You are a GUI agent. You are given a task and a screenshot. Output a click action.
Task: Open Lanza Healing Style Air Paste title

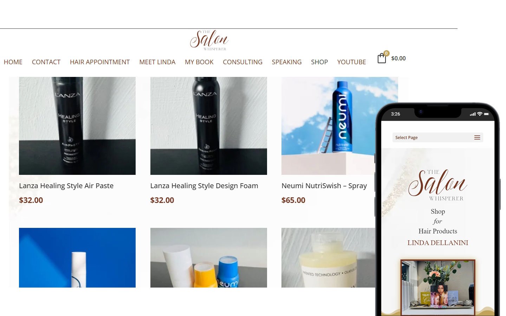[66, 186]
